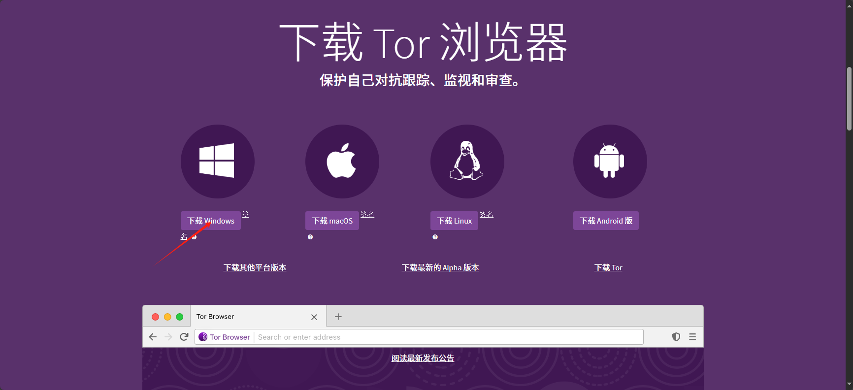Click the 保护自己对抗跟踪、监视和审查 subtitle
Screen dimensions: 853x390
(x=420, y=80)
